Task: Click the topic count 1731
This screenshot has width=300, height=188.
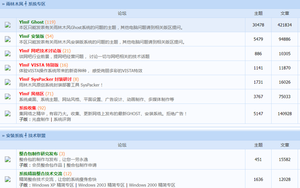Action: (258, 82)
